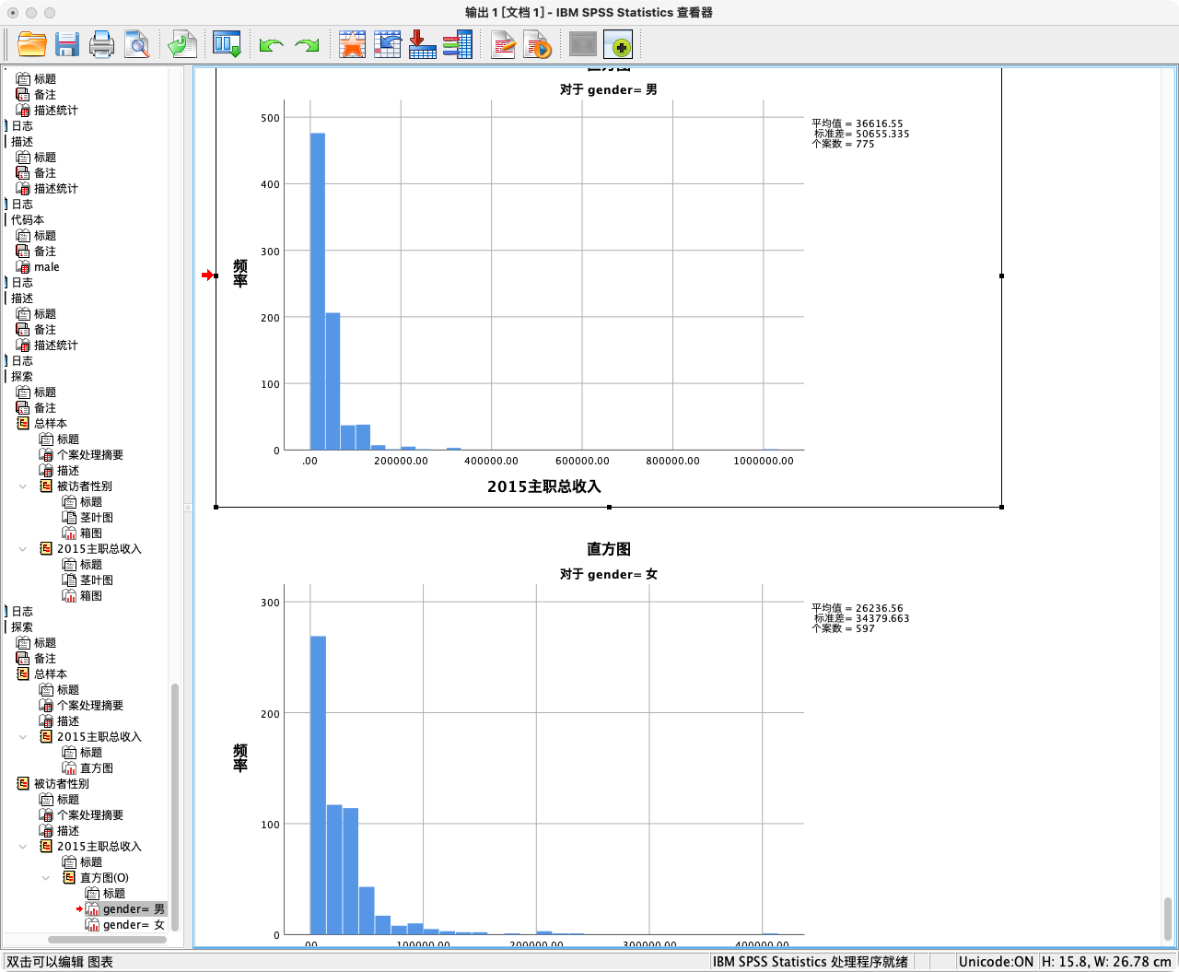Image resolution: width=1179 pixels, height=972 pixels.
Task: Open Print Preview magnifier icon
Action: click(137, 44)
